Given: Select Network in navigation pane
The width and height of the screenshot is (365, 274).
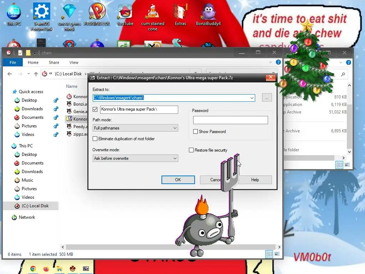Looking at the screenshot, I should [27, 217].
